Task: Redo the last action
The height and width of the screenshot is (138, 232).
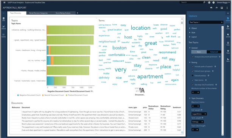Action: pos(216,8)
